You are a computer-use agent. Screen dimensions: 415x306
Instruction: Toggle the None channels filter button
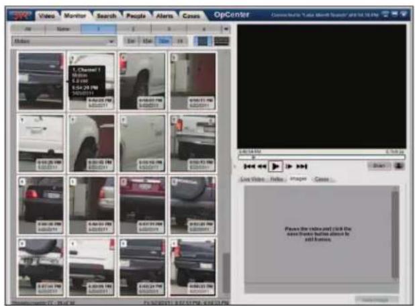(63, 29)
